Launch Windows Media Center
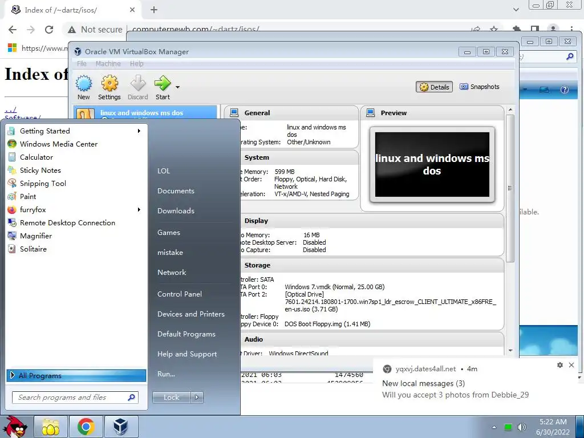The height and width of the screenshot is (438, 584). (x=75, y=144)
